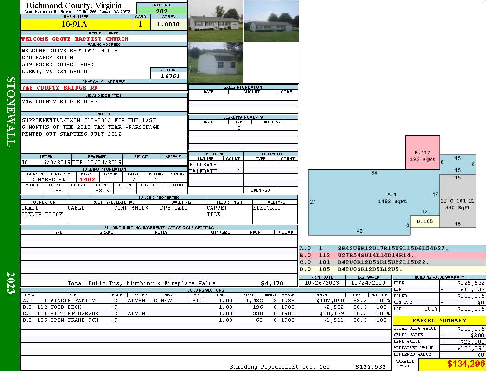The width and height of the screenshot is (487, 371).
Task: Click the green record number 202
Action: click(162, 11)
